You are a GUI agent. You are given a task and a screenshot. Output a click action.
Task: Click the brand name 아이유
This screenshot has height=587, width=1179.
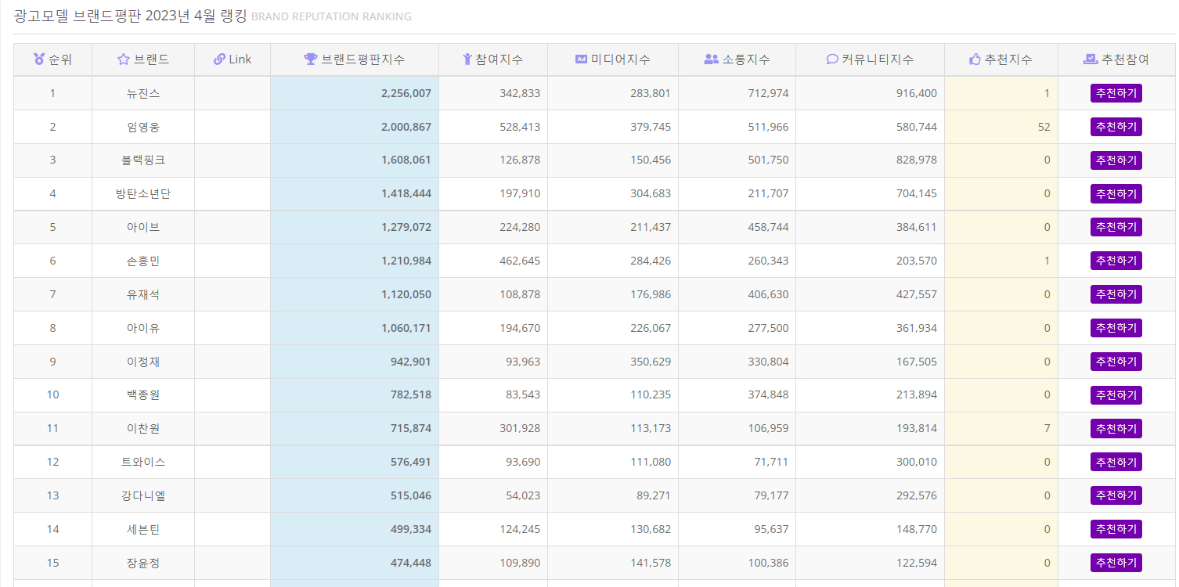point(143,328)
